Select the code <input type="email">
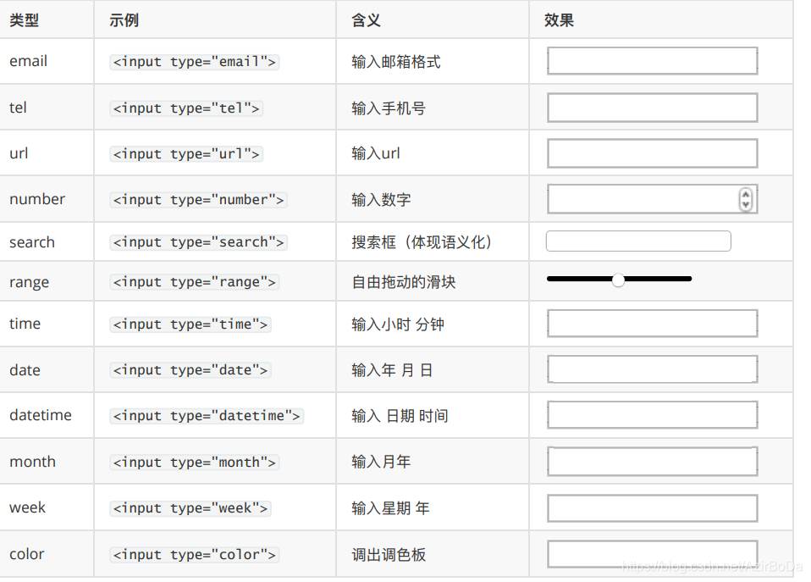The width and height of the screenshot is (811, 582). coord(195,62)
